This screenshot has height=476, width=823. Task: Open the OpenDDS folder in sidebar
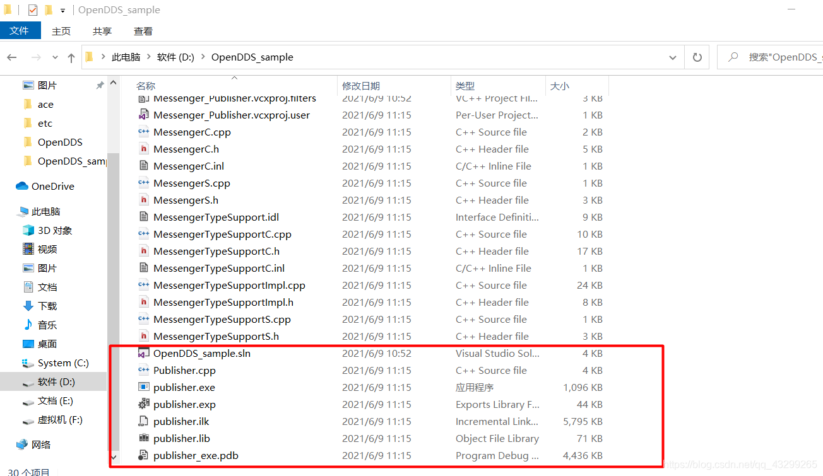(x=60, y=142)
